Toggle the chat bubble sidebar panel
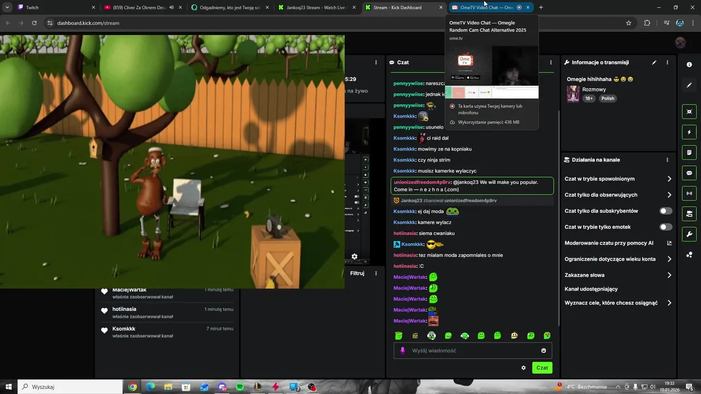Image resolution: width=701 pixels, height=394 pixels. (689, 173)
